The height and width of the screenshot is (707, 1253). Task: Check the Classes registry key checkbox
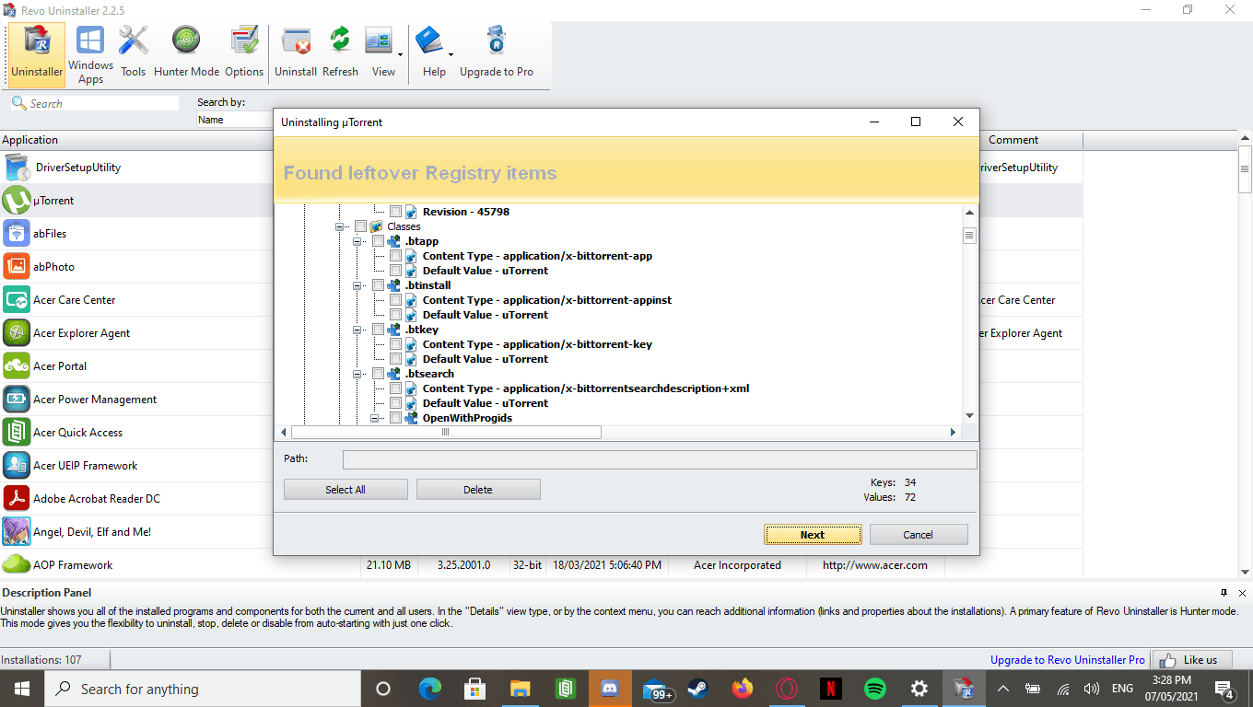pyautogui.click(x=360, y=226)
